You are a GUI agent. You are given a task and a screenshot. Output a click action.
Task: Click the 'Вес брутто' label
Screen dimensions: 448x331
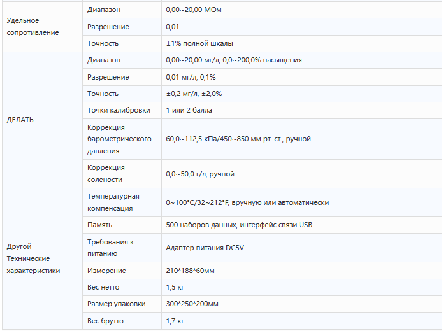(105, 321)
